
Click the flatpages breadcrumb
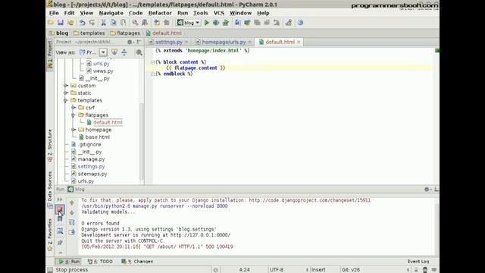(125, 33)
